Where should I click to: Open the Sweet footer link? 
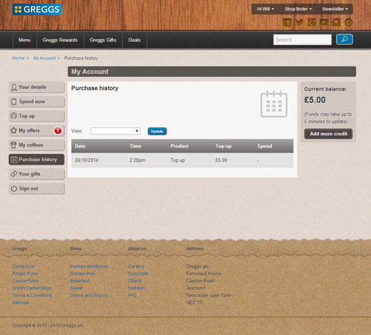click(76, 288)
